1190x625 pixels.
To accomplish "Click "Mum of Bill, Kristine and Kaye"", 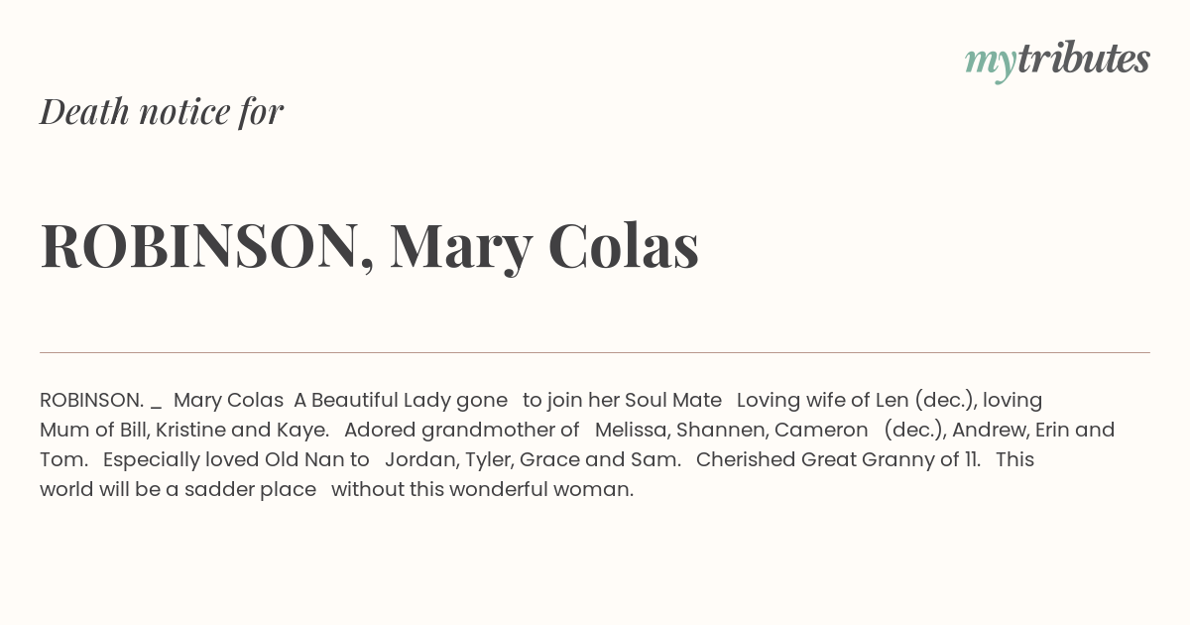I will (x=182, y=430).
